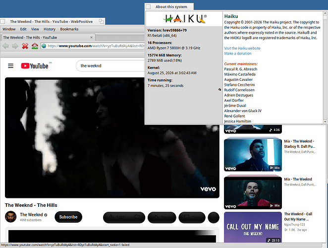Open the Edit menu
This screenshot has height=248, width=328.
(x=23, y=29)
